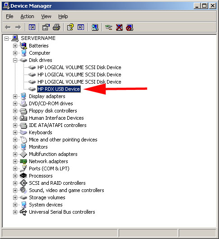
Task: Click the Back arrow toolbar button
Action: coord(8,28)
